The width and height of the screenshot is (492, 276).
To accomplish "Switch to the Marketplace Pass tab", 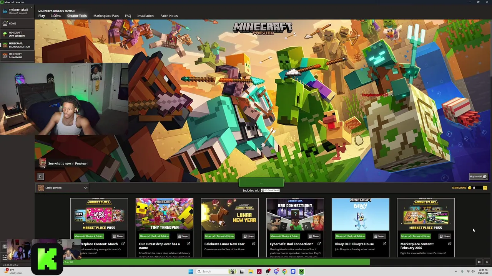I will [106, 16].
